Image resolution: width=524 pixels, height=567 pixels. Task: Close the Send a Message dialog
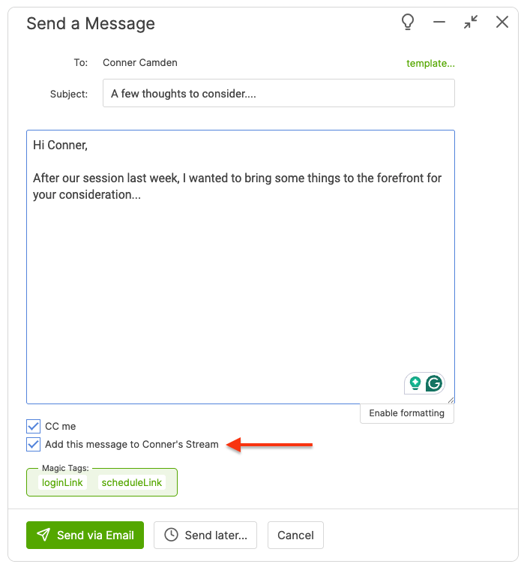[502, 22]
